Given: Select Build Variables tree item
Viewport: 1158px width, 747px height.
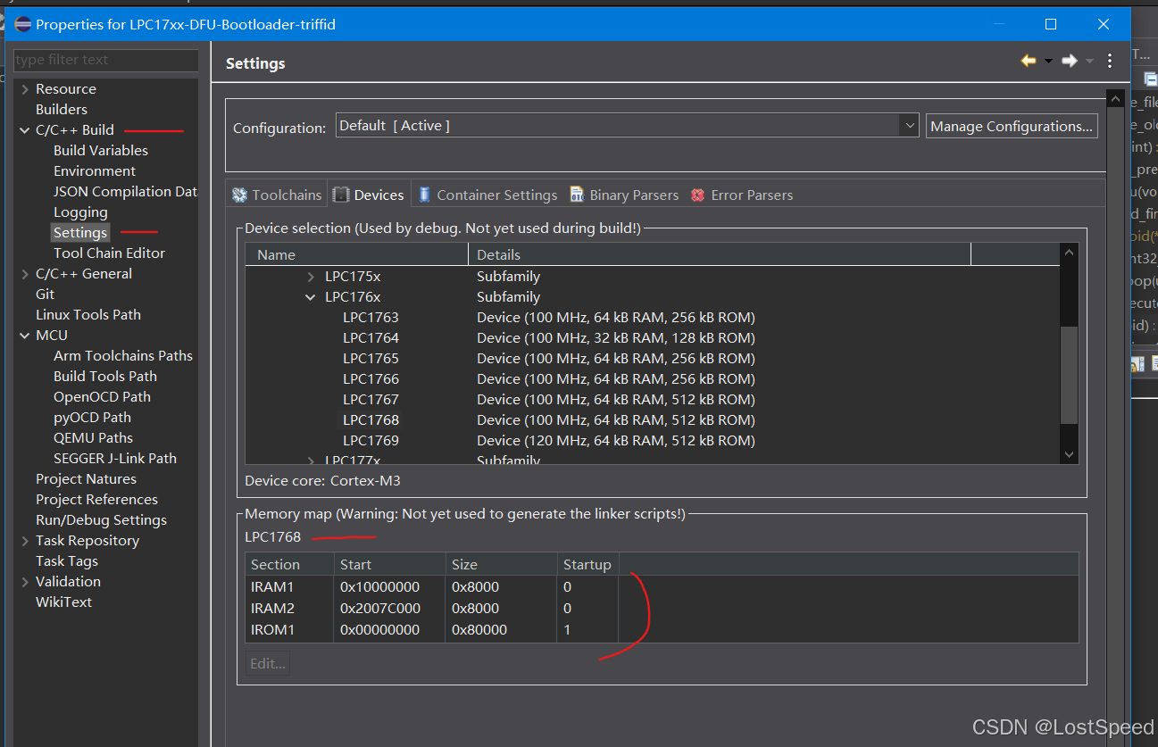Looking at the screenshot, I should tap(101, 151).
